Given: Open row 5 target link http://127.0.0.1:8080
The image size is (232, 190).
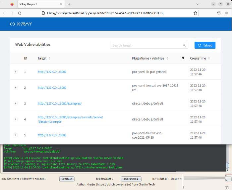Looking at the screenshot, I should [52, 135].
